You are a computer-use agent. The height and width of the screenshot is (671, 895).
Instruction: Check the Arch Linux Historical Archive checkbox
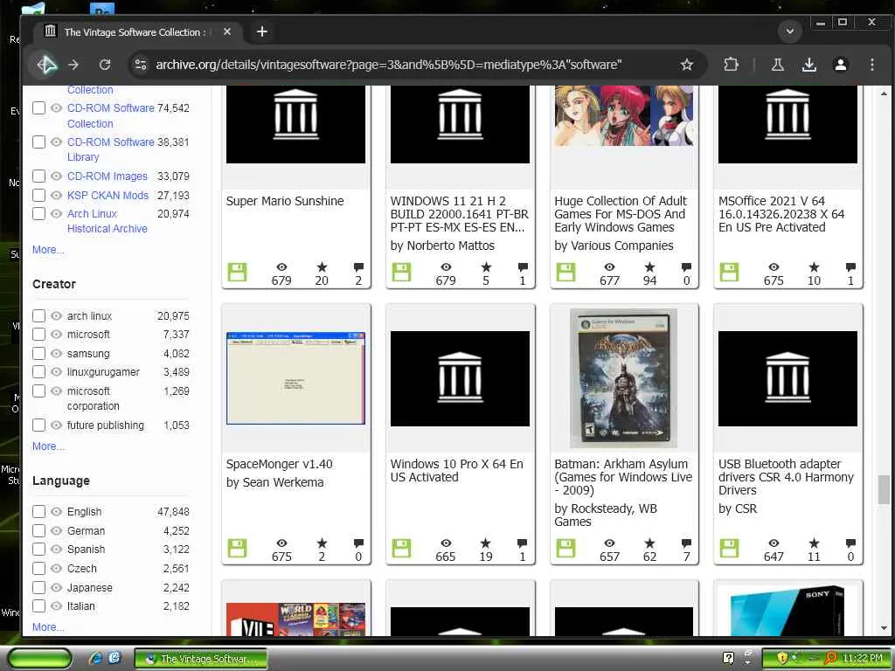click(x=38, y=213)
